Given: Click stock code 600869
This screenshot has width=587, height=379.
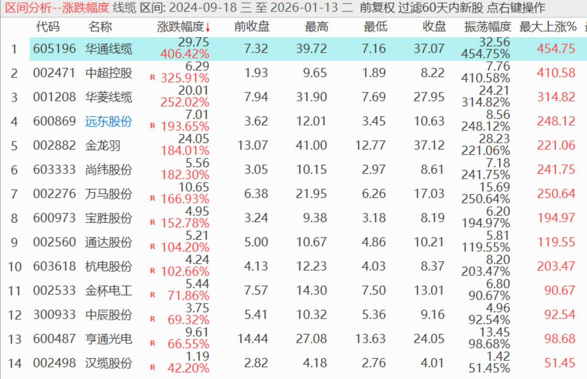Looking at the screenshot, I should click(54, 121).
